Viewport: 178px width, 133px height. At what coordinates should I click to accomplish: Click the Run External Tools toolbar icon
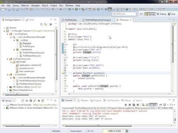(x=83, y=9)
